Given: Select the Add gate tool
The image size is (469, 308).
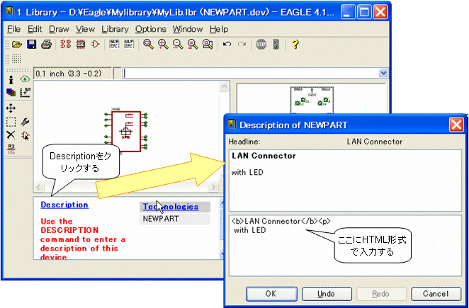Looking at the screenshot, I should point(26,135).
